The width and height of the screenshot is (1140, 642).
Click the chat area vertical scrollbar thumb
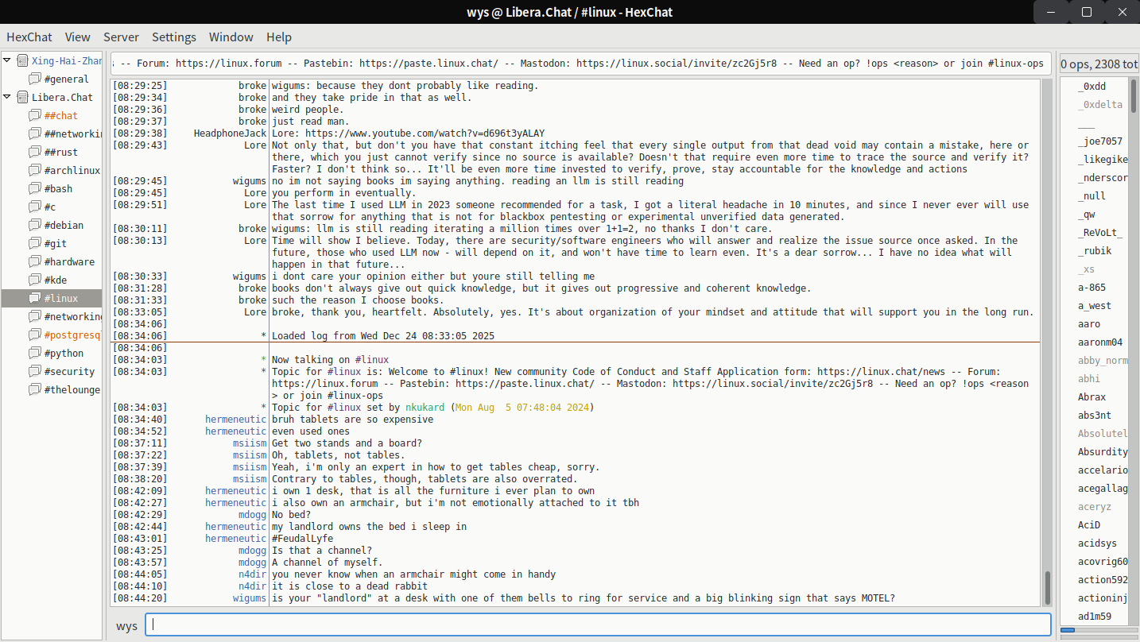pos(1048,587)
